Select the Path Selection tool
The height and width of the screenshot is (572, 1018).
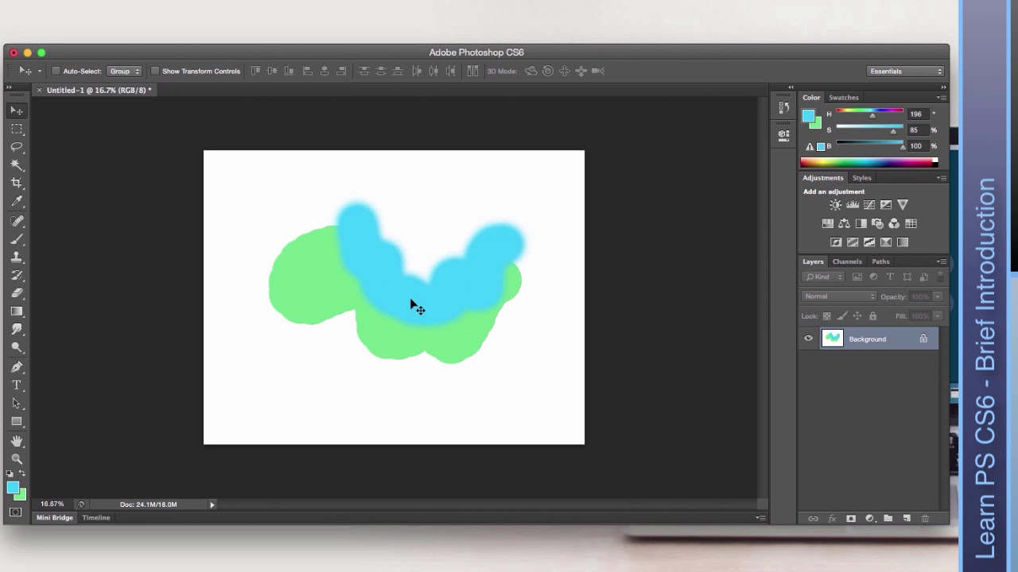pos(17,404)
